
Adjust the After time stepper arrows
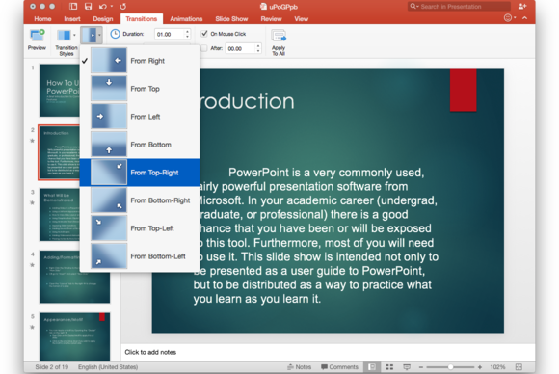click(258, 48)
